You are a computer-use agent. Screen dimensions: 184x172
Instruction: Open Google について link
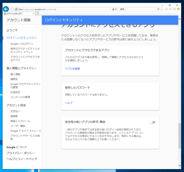17,147
